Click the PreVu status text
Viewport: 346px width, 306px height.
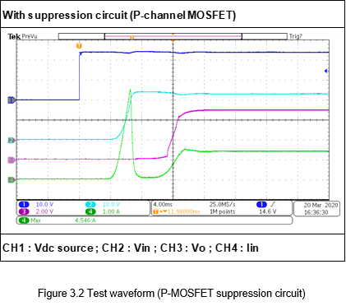pyautogui.click(x=30, y=36)
